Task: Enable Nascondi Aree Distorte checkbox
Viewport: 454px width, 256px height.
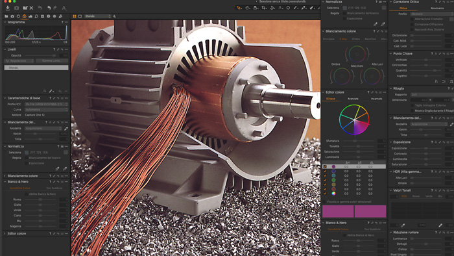Action: pos(412,30)
